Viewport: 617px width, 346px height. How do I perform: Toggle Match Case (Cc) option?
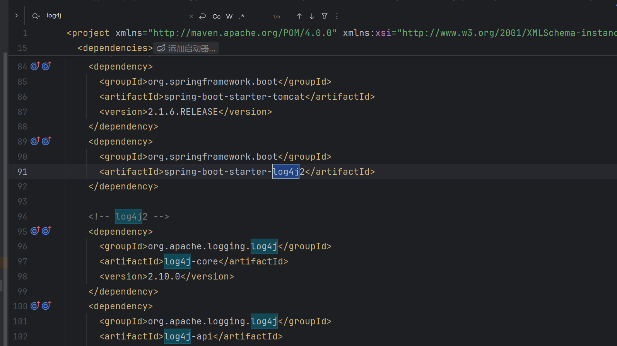pyautogui.click(x=217, y=16)
